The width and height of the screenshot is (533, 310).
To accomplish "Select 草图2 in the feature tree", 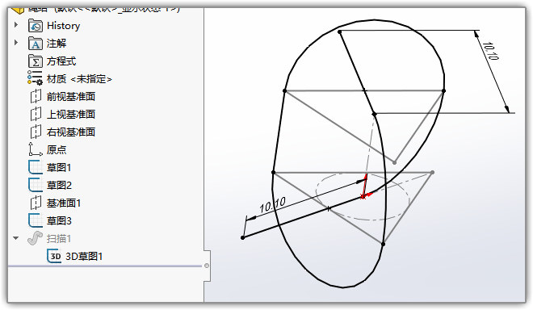I will [x=59, y=185].
